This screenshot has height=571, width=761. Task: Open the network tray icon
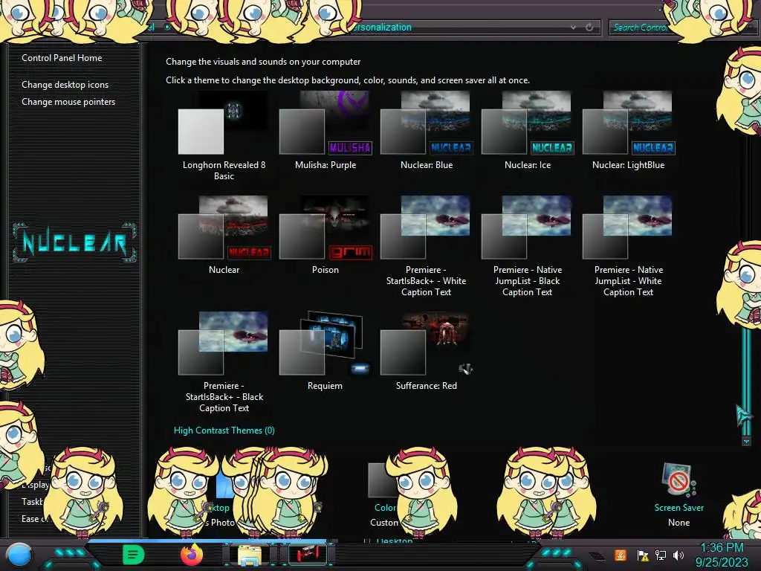point(661,555)
